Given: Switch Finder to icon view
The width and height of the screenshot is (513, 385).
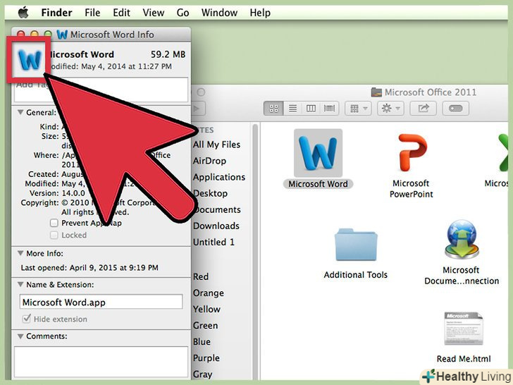Looking at the screenshot, I should (x=274, y=109).
